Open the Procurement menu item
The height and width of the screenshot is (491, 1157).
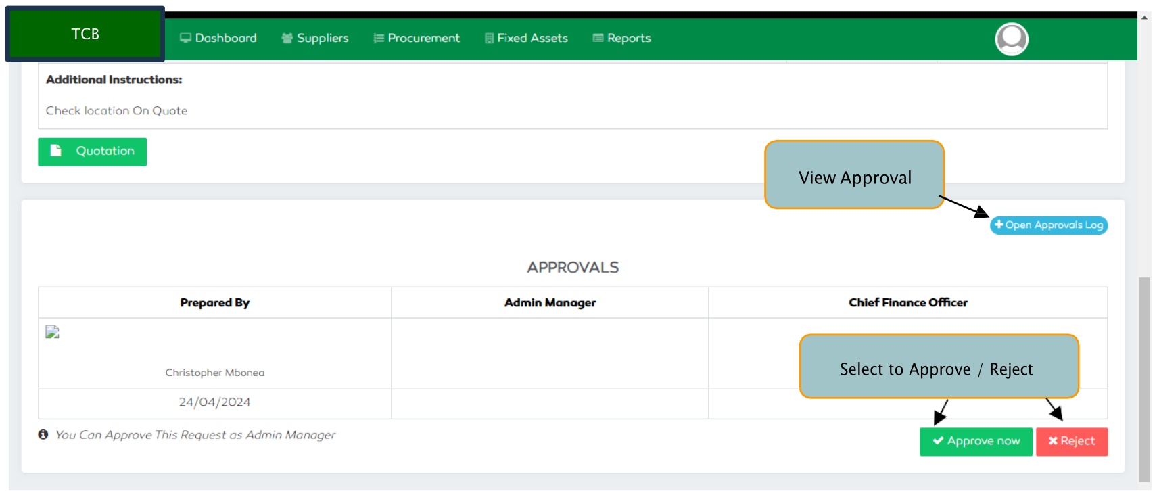pos(417,38)
